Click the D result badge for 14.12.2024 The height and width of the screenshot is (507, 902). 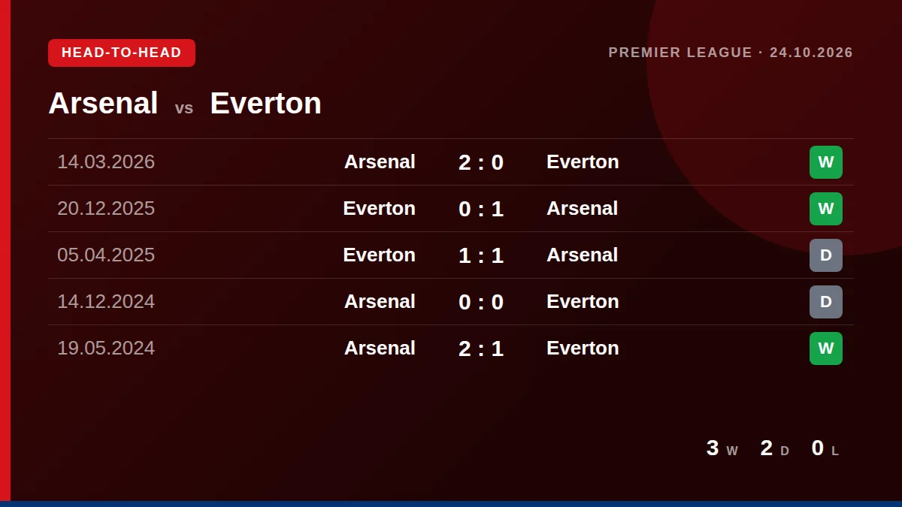pos(825,302)
